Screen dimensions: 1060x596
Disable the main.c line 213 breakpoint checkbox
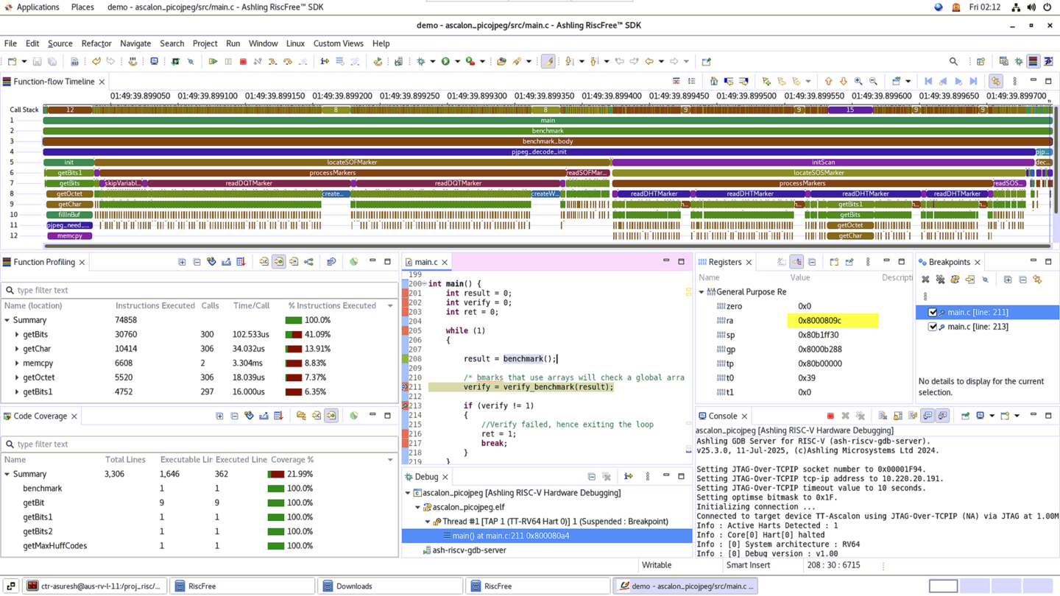point(933,327)
